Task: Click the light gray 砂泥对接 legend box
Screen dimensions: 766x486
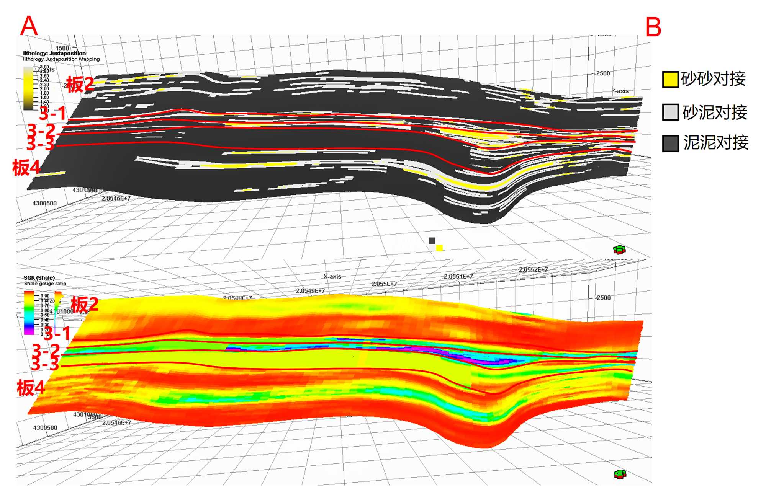Action: coord(670,112)
